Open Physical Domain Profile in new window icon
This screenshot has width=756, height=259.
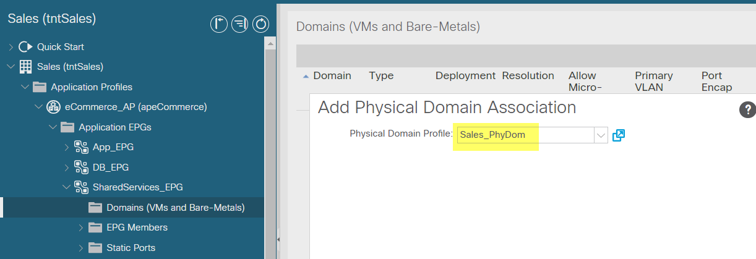(618, 135)
